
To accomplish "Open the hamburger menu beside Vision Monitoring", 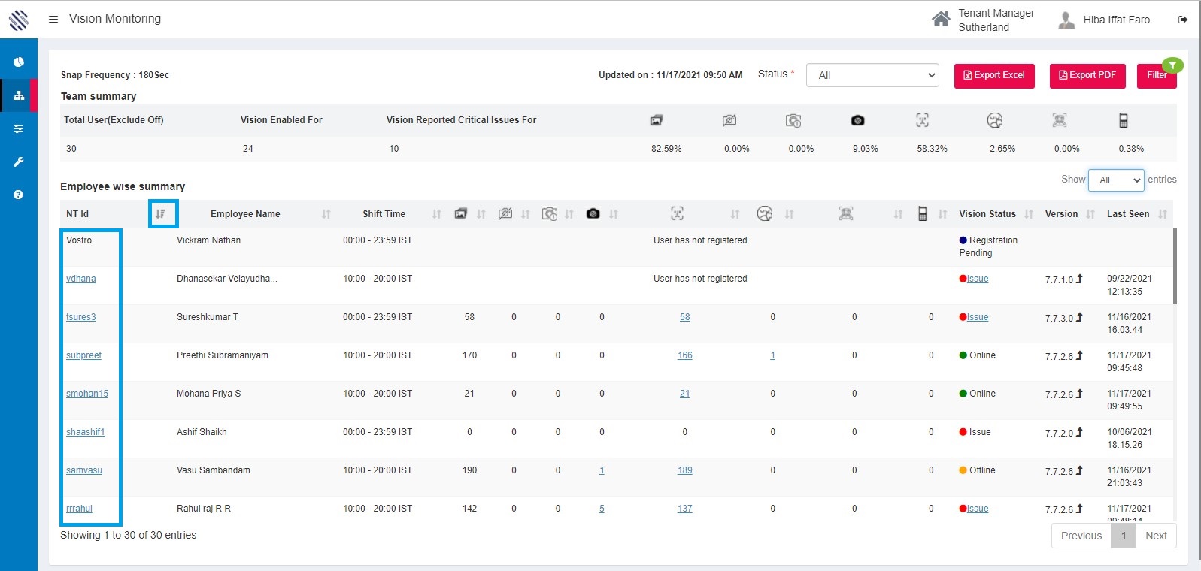I will 53,20.
